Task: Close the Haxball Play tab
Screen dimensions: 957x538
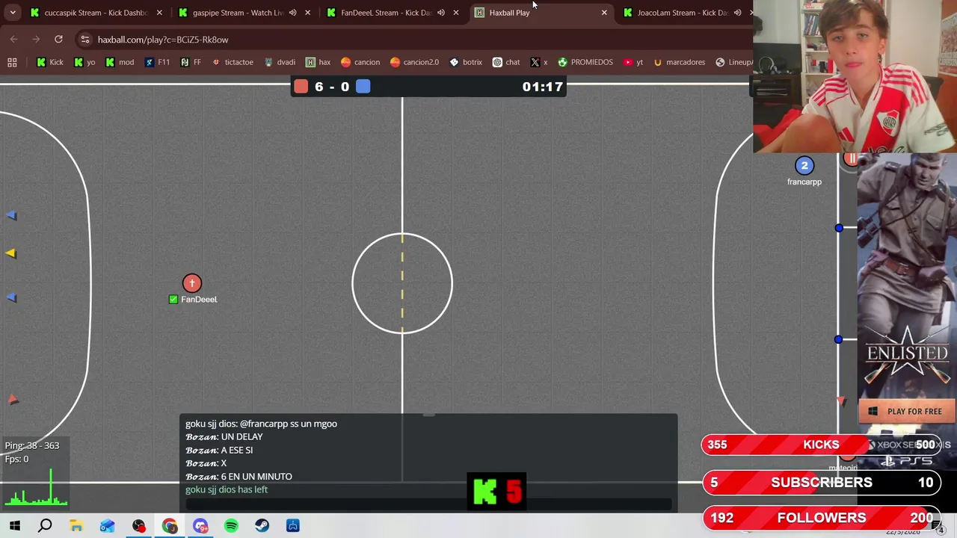Action: pyautogui.click(x=604, y=13)
